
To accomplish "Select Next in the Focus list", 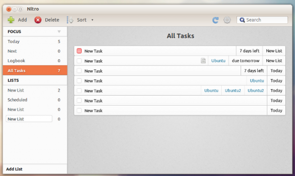I will [35, 51].
